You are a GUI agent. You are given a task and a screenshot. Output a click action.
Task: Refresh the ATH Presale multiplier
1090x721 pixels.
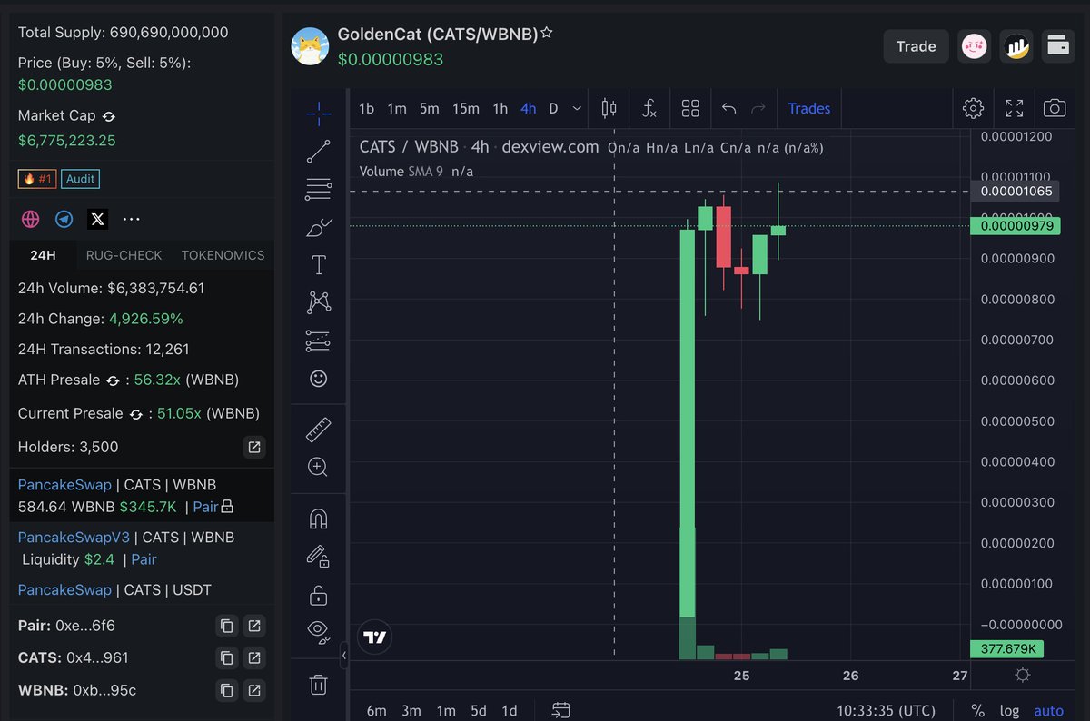(114, 380)
